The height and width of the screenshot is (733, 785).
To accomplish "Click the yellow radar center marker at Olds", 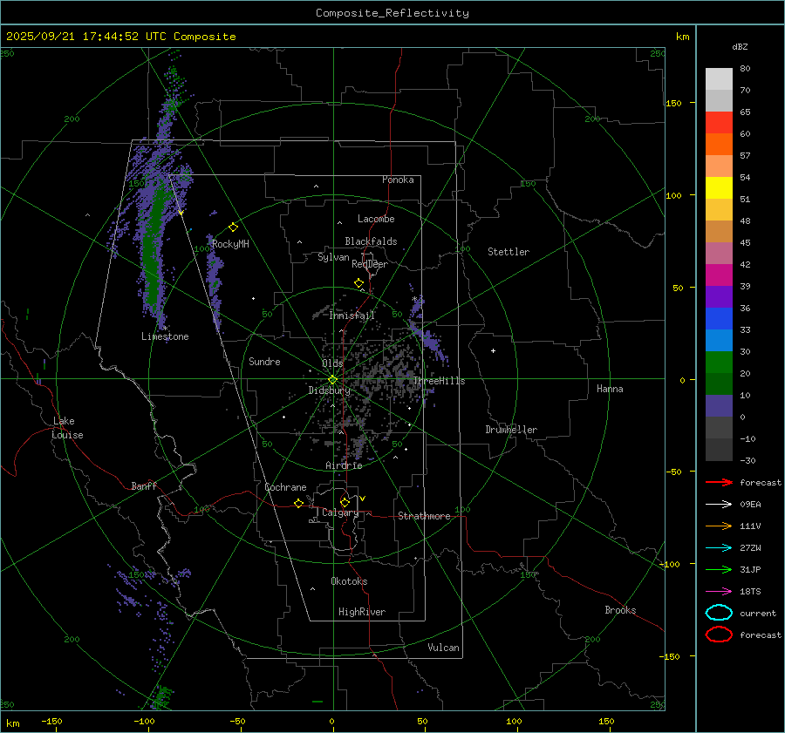I will [x=332, y=379].
